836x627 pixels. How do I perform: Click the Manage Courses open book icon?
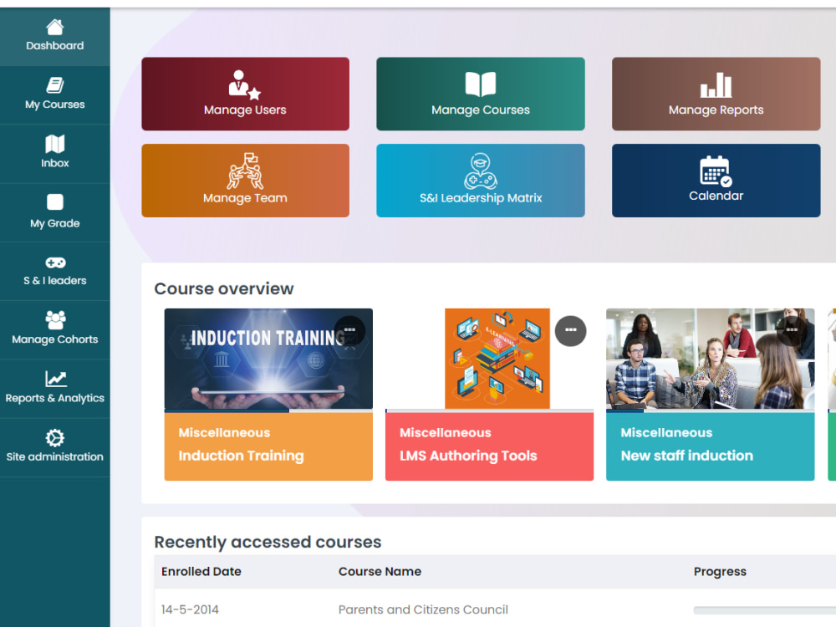(481, 84)
